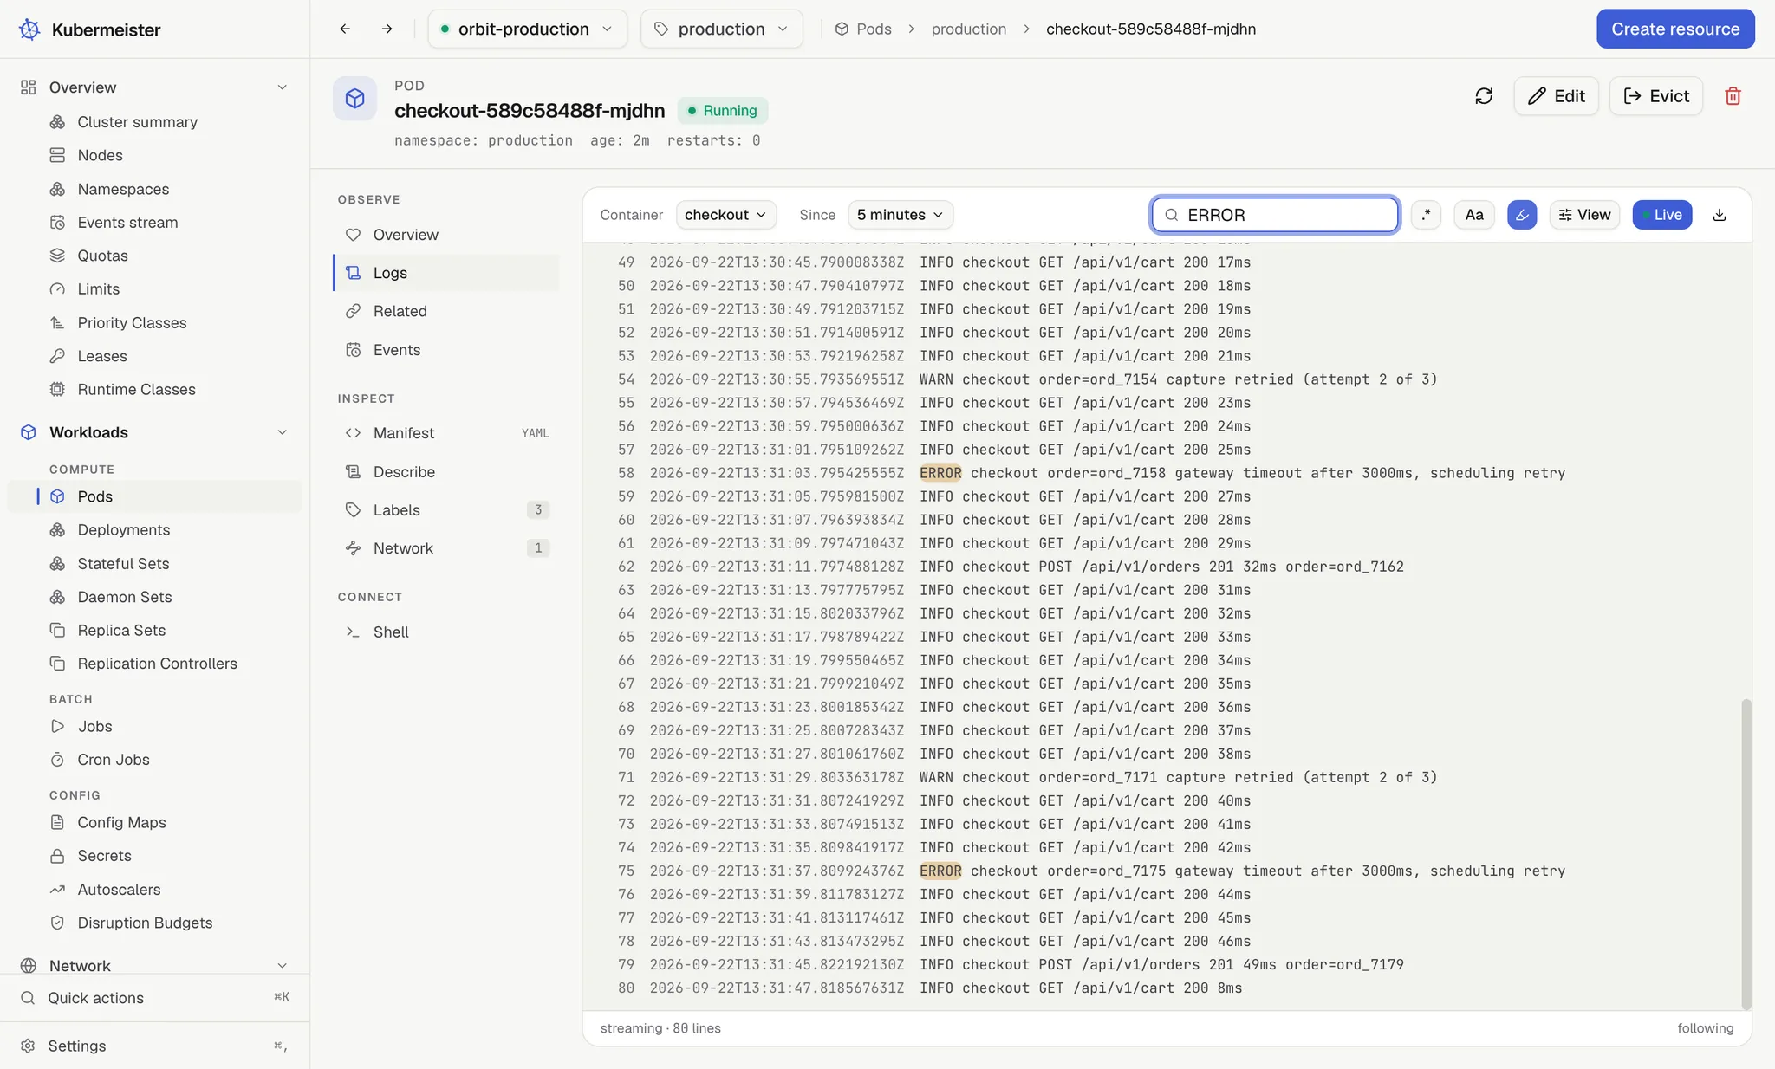The height and width of the screenshot is (1069, 1775).
Task: Toggle regex search mode
Action: [1426, 215]
